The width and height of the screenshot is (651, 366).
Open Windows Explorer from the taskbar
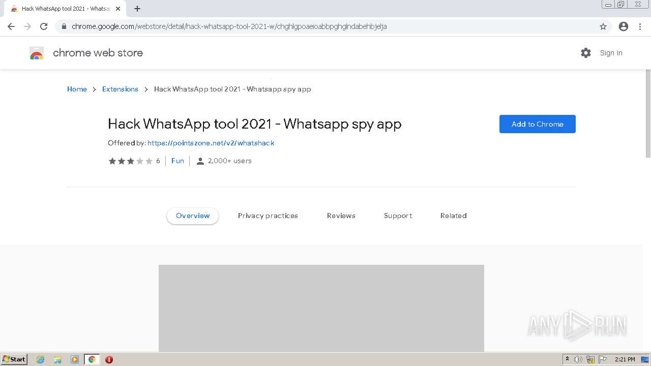click(57, 359)
